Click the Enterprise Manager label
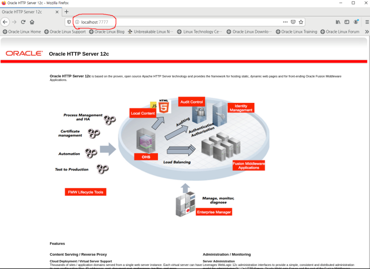 pyautogui.click(x=214, y=212)
